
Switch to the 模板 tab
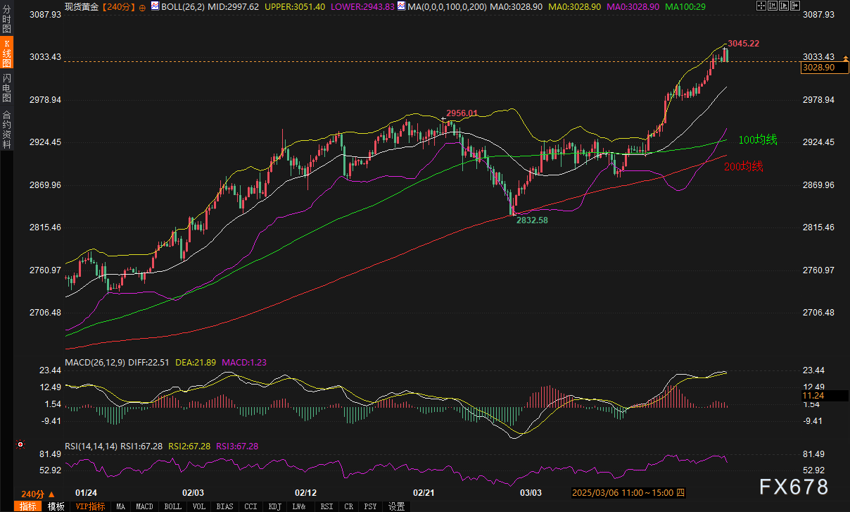coord(56,506)
